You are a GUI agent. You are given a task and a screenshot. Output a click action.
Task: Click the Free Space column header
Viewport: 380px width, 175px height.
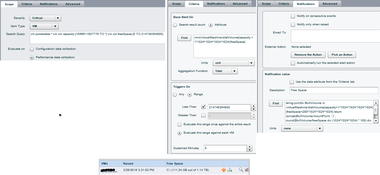193,164
